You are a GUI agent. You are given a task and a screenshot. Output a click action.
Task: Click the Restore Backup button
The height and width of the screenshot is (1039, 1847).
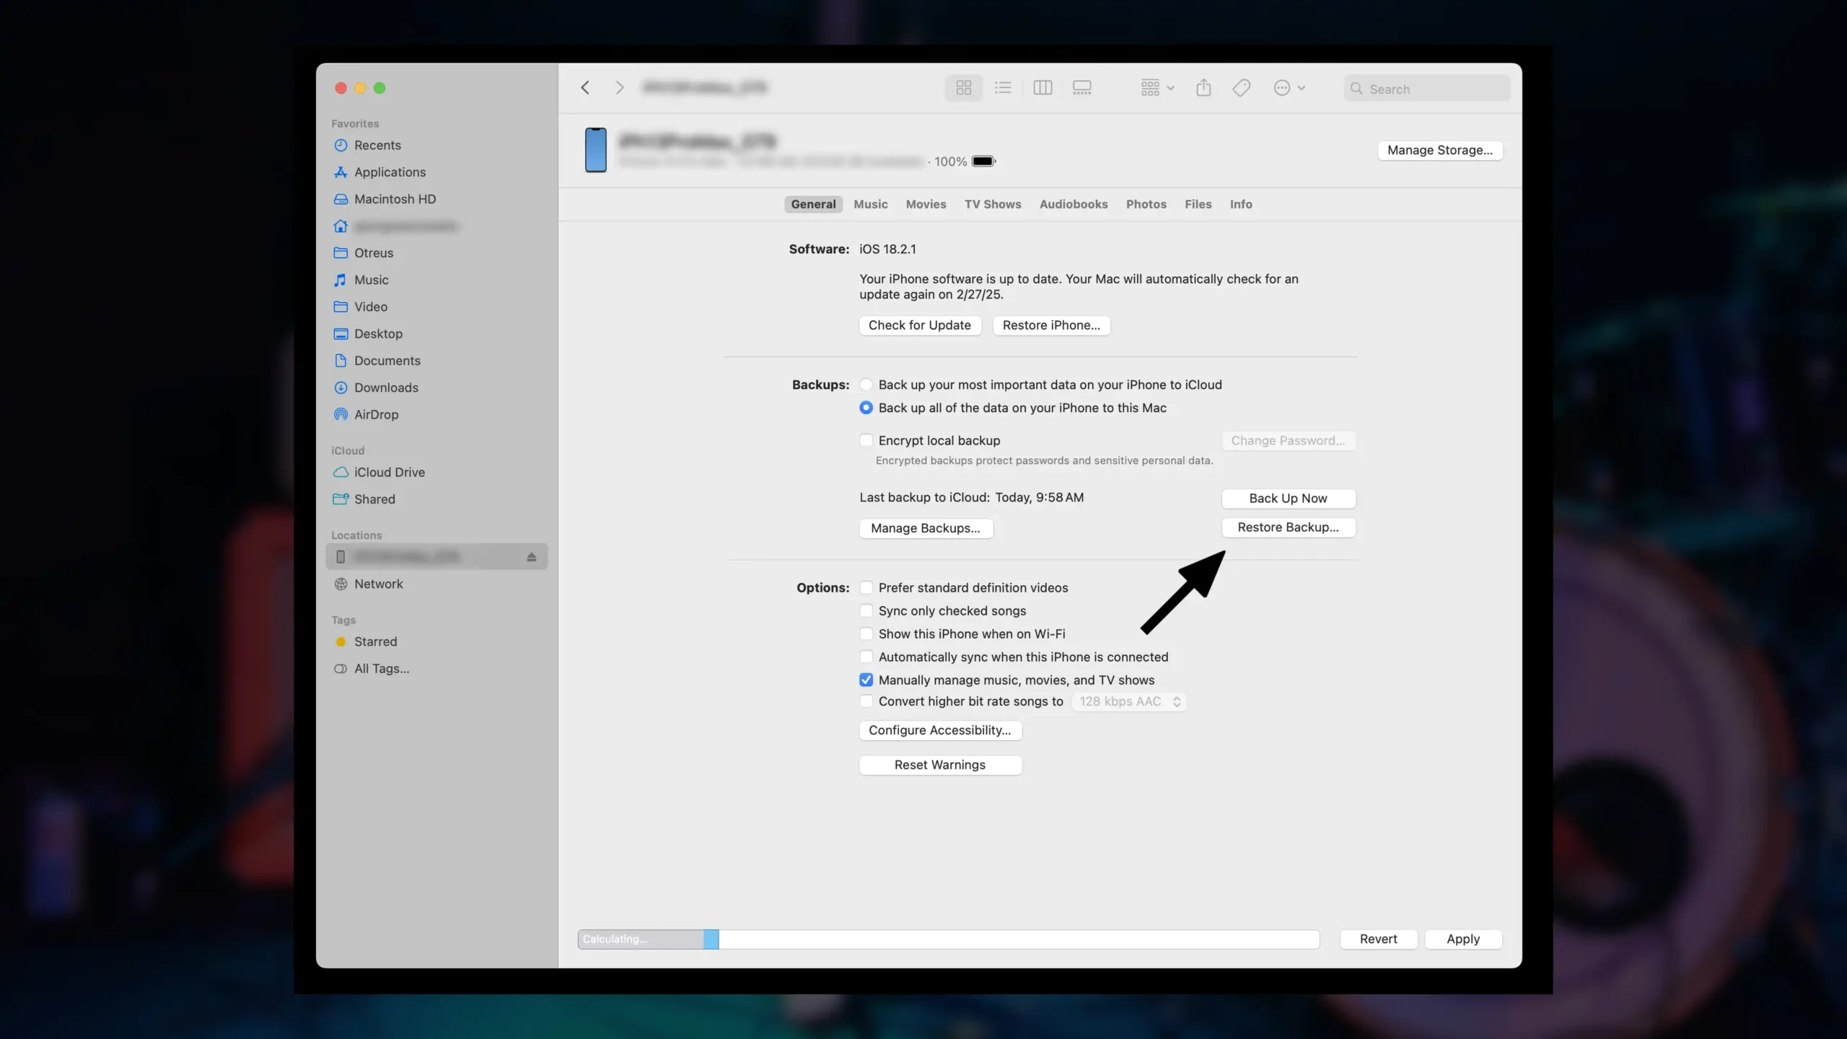click(x=1288, y=527)
